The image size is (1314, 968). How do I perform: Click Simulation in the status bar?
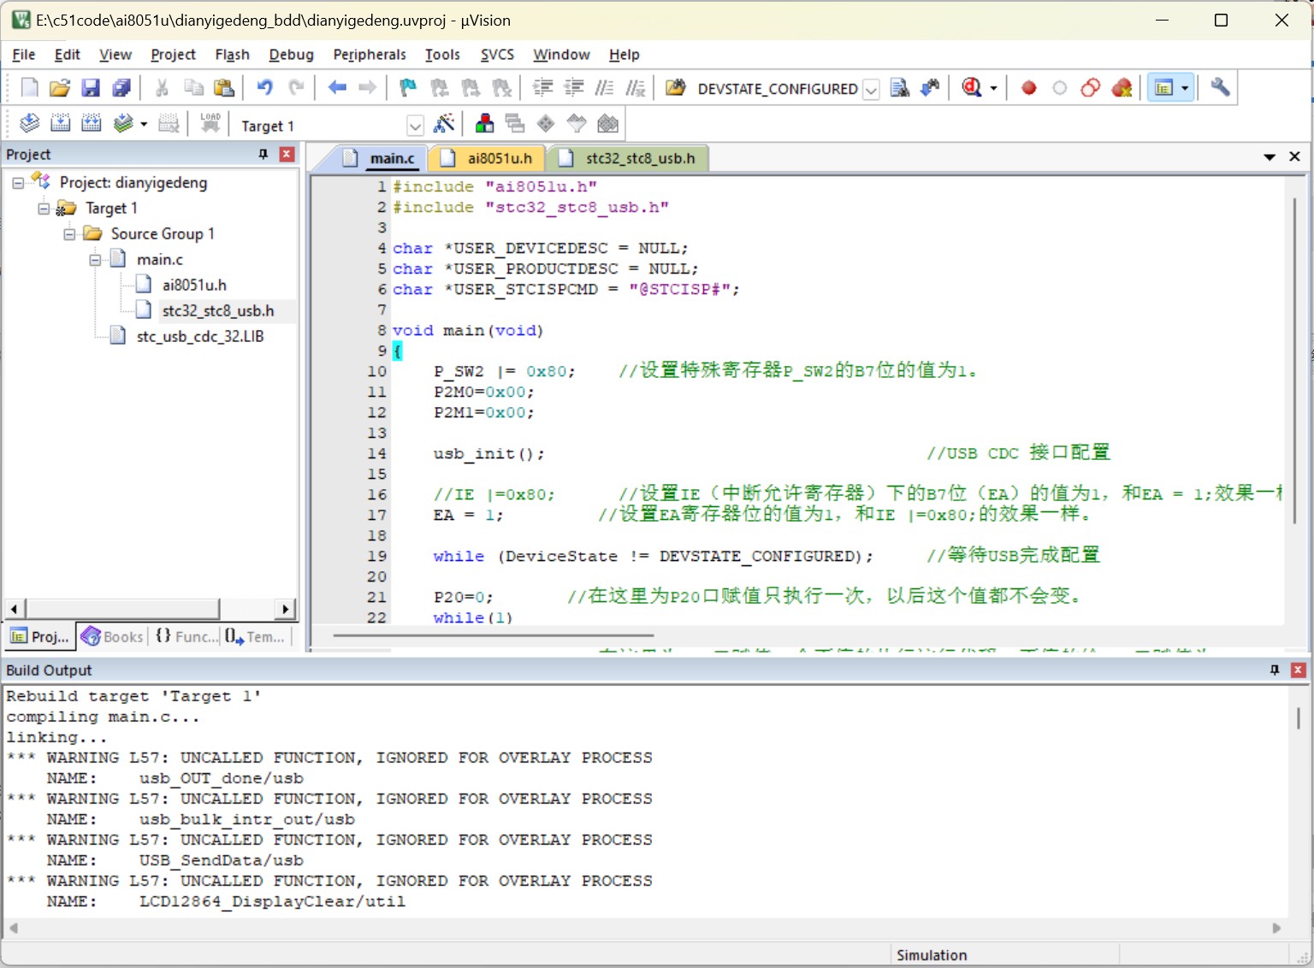[932, 955]
